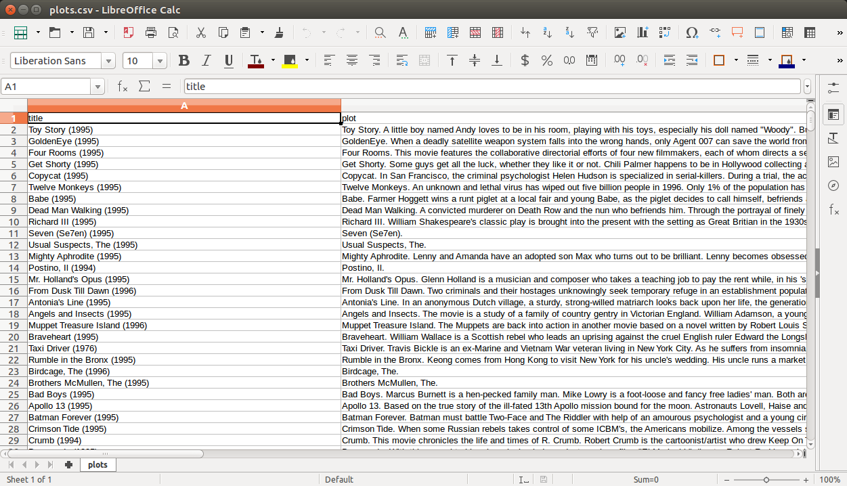Screen dimensions: 847x486
Task: Add a decimal place
Action: click(x=620, y=61)
